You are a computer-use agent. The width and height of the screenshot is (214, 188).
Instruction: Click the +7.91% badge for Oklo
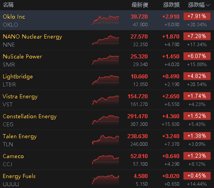[x=197, y=16]
